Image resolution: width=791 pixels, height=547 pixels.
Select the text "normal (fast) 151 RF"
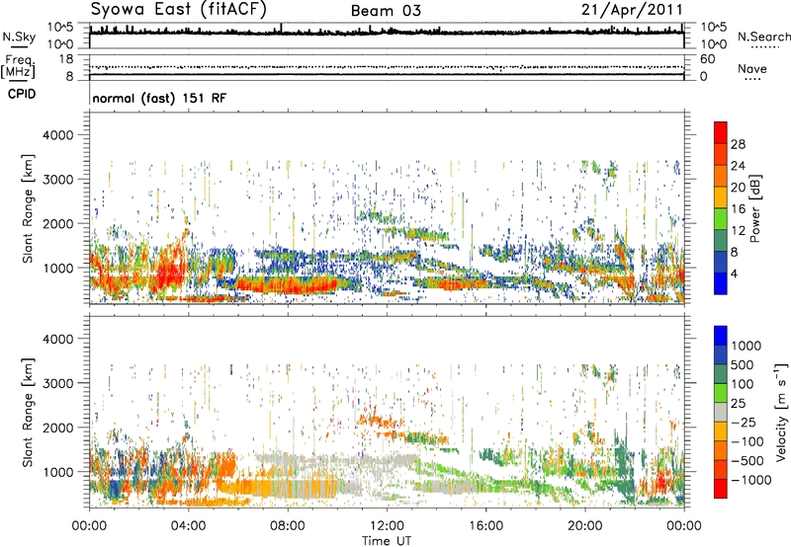159,98
